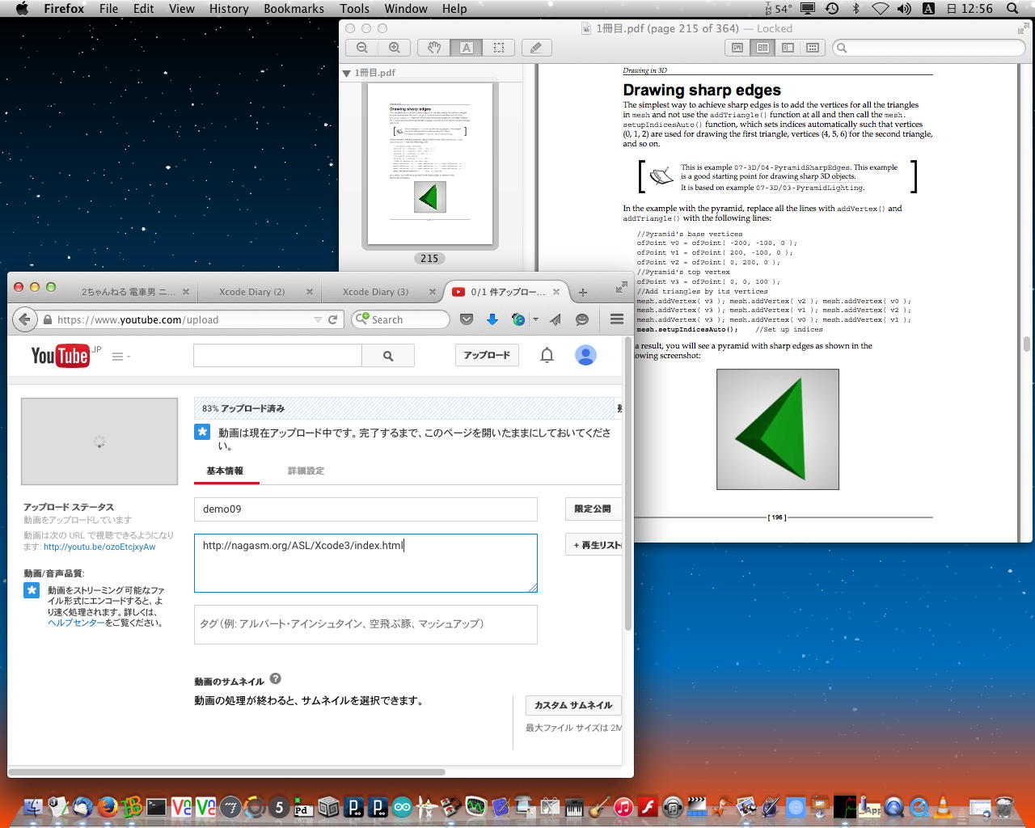Open the youtu.be/ozoEtcjxyAw link
The height and width of the screenshot is (828, 1035).
(x=99, y=547)
